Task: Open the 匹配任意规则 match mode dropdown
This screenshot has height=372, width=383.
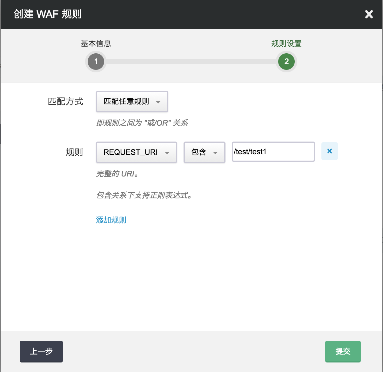Action: point(132,102)
